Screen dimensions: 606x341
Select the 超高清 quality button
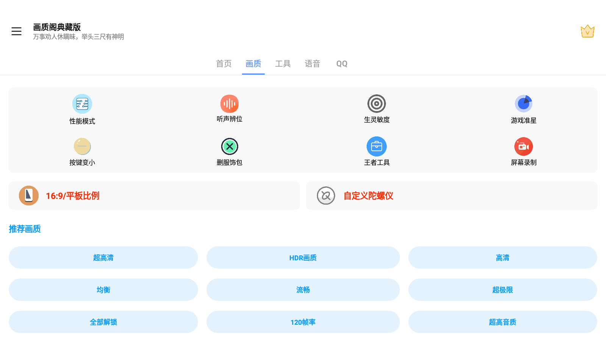click(x=103, y=258)
